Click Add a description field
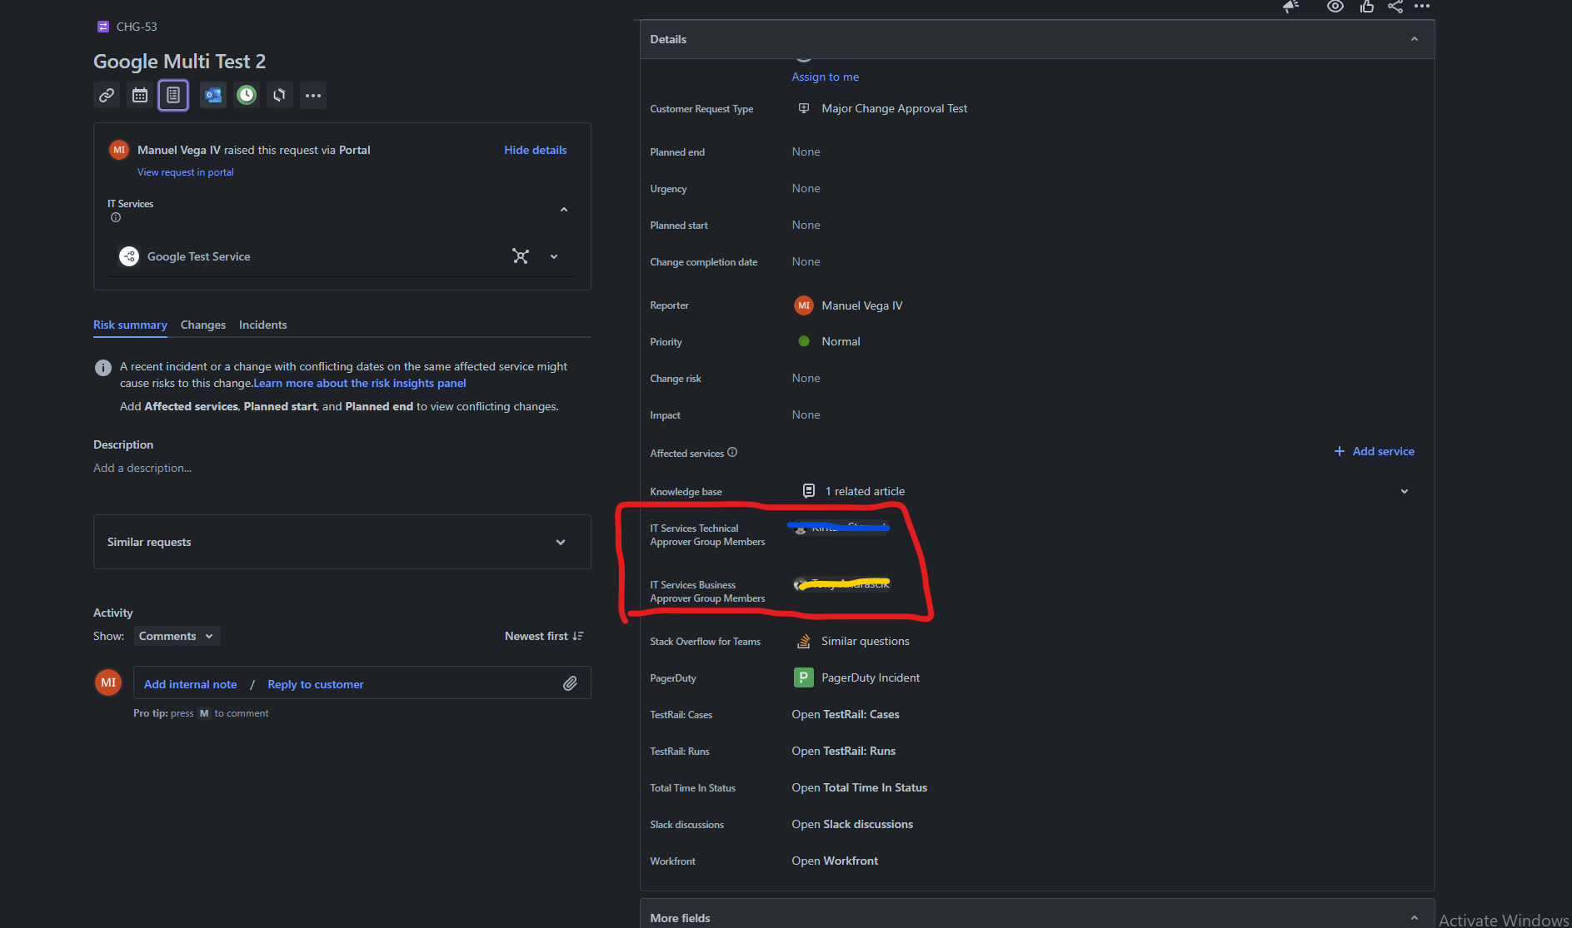This screenshot has width=1572, height=928. (142, 468)
